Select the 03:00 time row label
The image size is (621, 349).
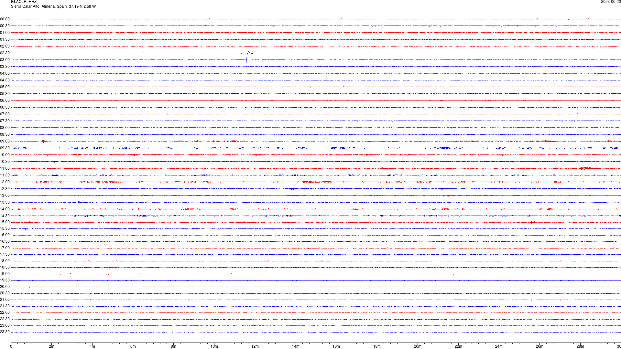(5, 60)
